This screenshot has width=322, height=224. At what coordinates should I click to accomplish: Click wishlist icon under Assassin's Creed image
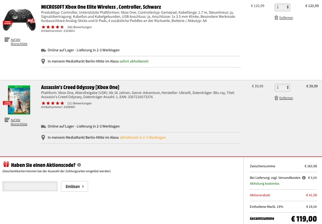(x=7, y=120)
